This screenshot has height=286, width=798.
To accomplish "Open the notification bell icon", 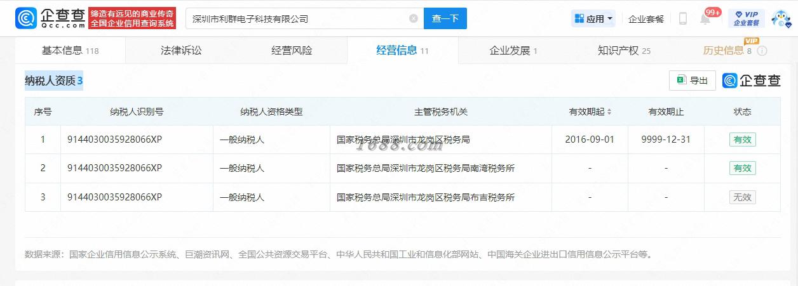I will click(x=705, y=18).
